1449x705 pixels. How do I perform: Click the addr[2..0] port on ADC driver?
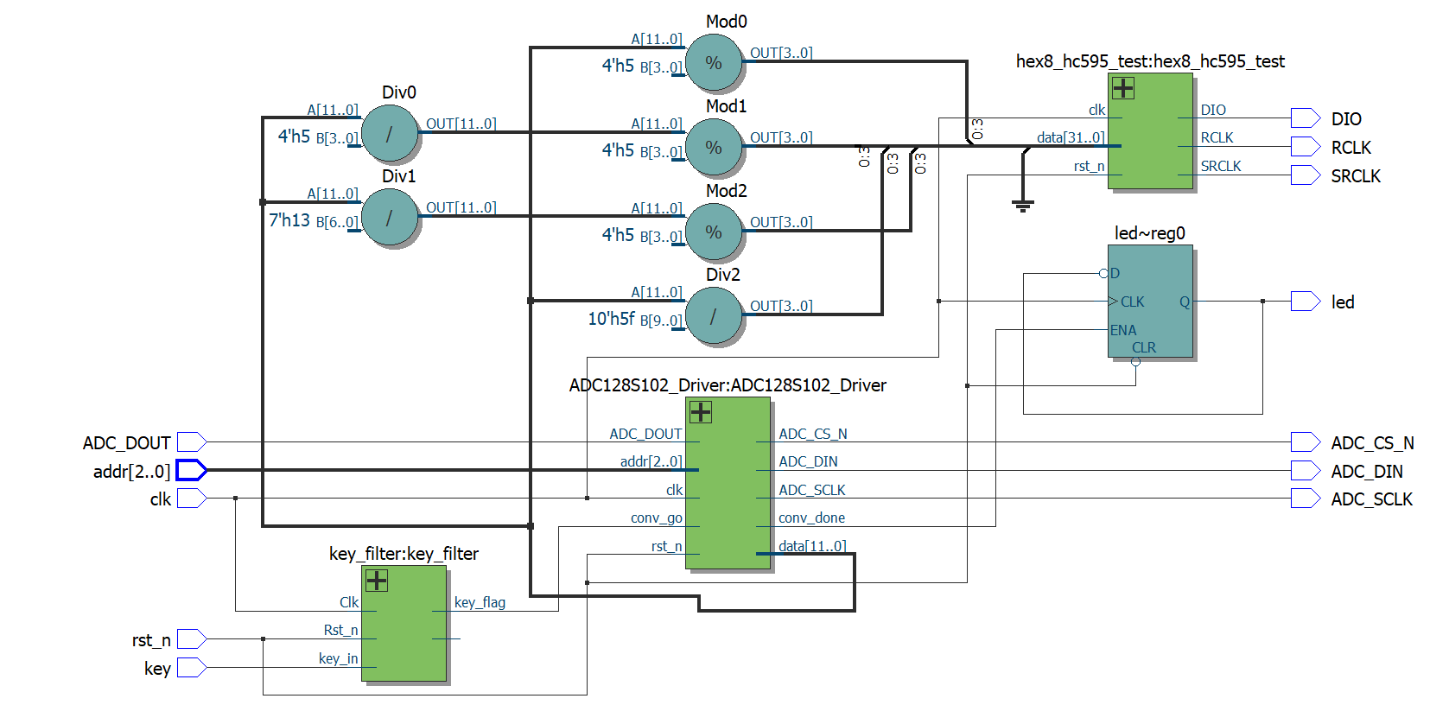pyautogui.click(x=651, y=461)
